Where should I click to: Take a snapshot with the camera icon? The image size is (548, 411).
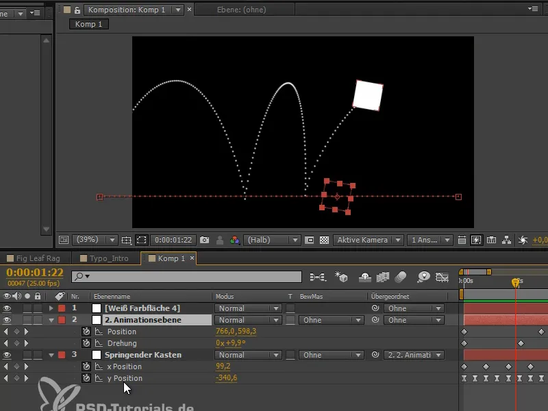[x=204, y=240]
